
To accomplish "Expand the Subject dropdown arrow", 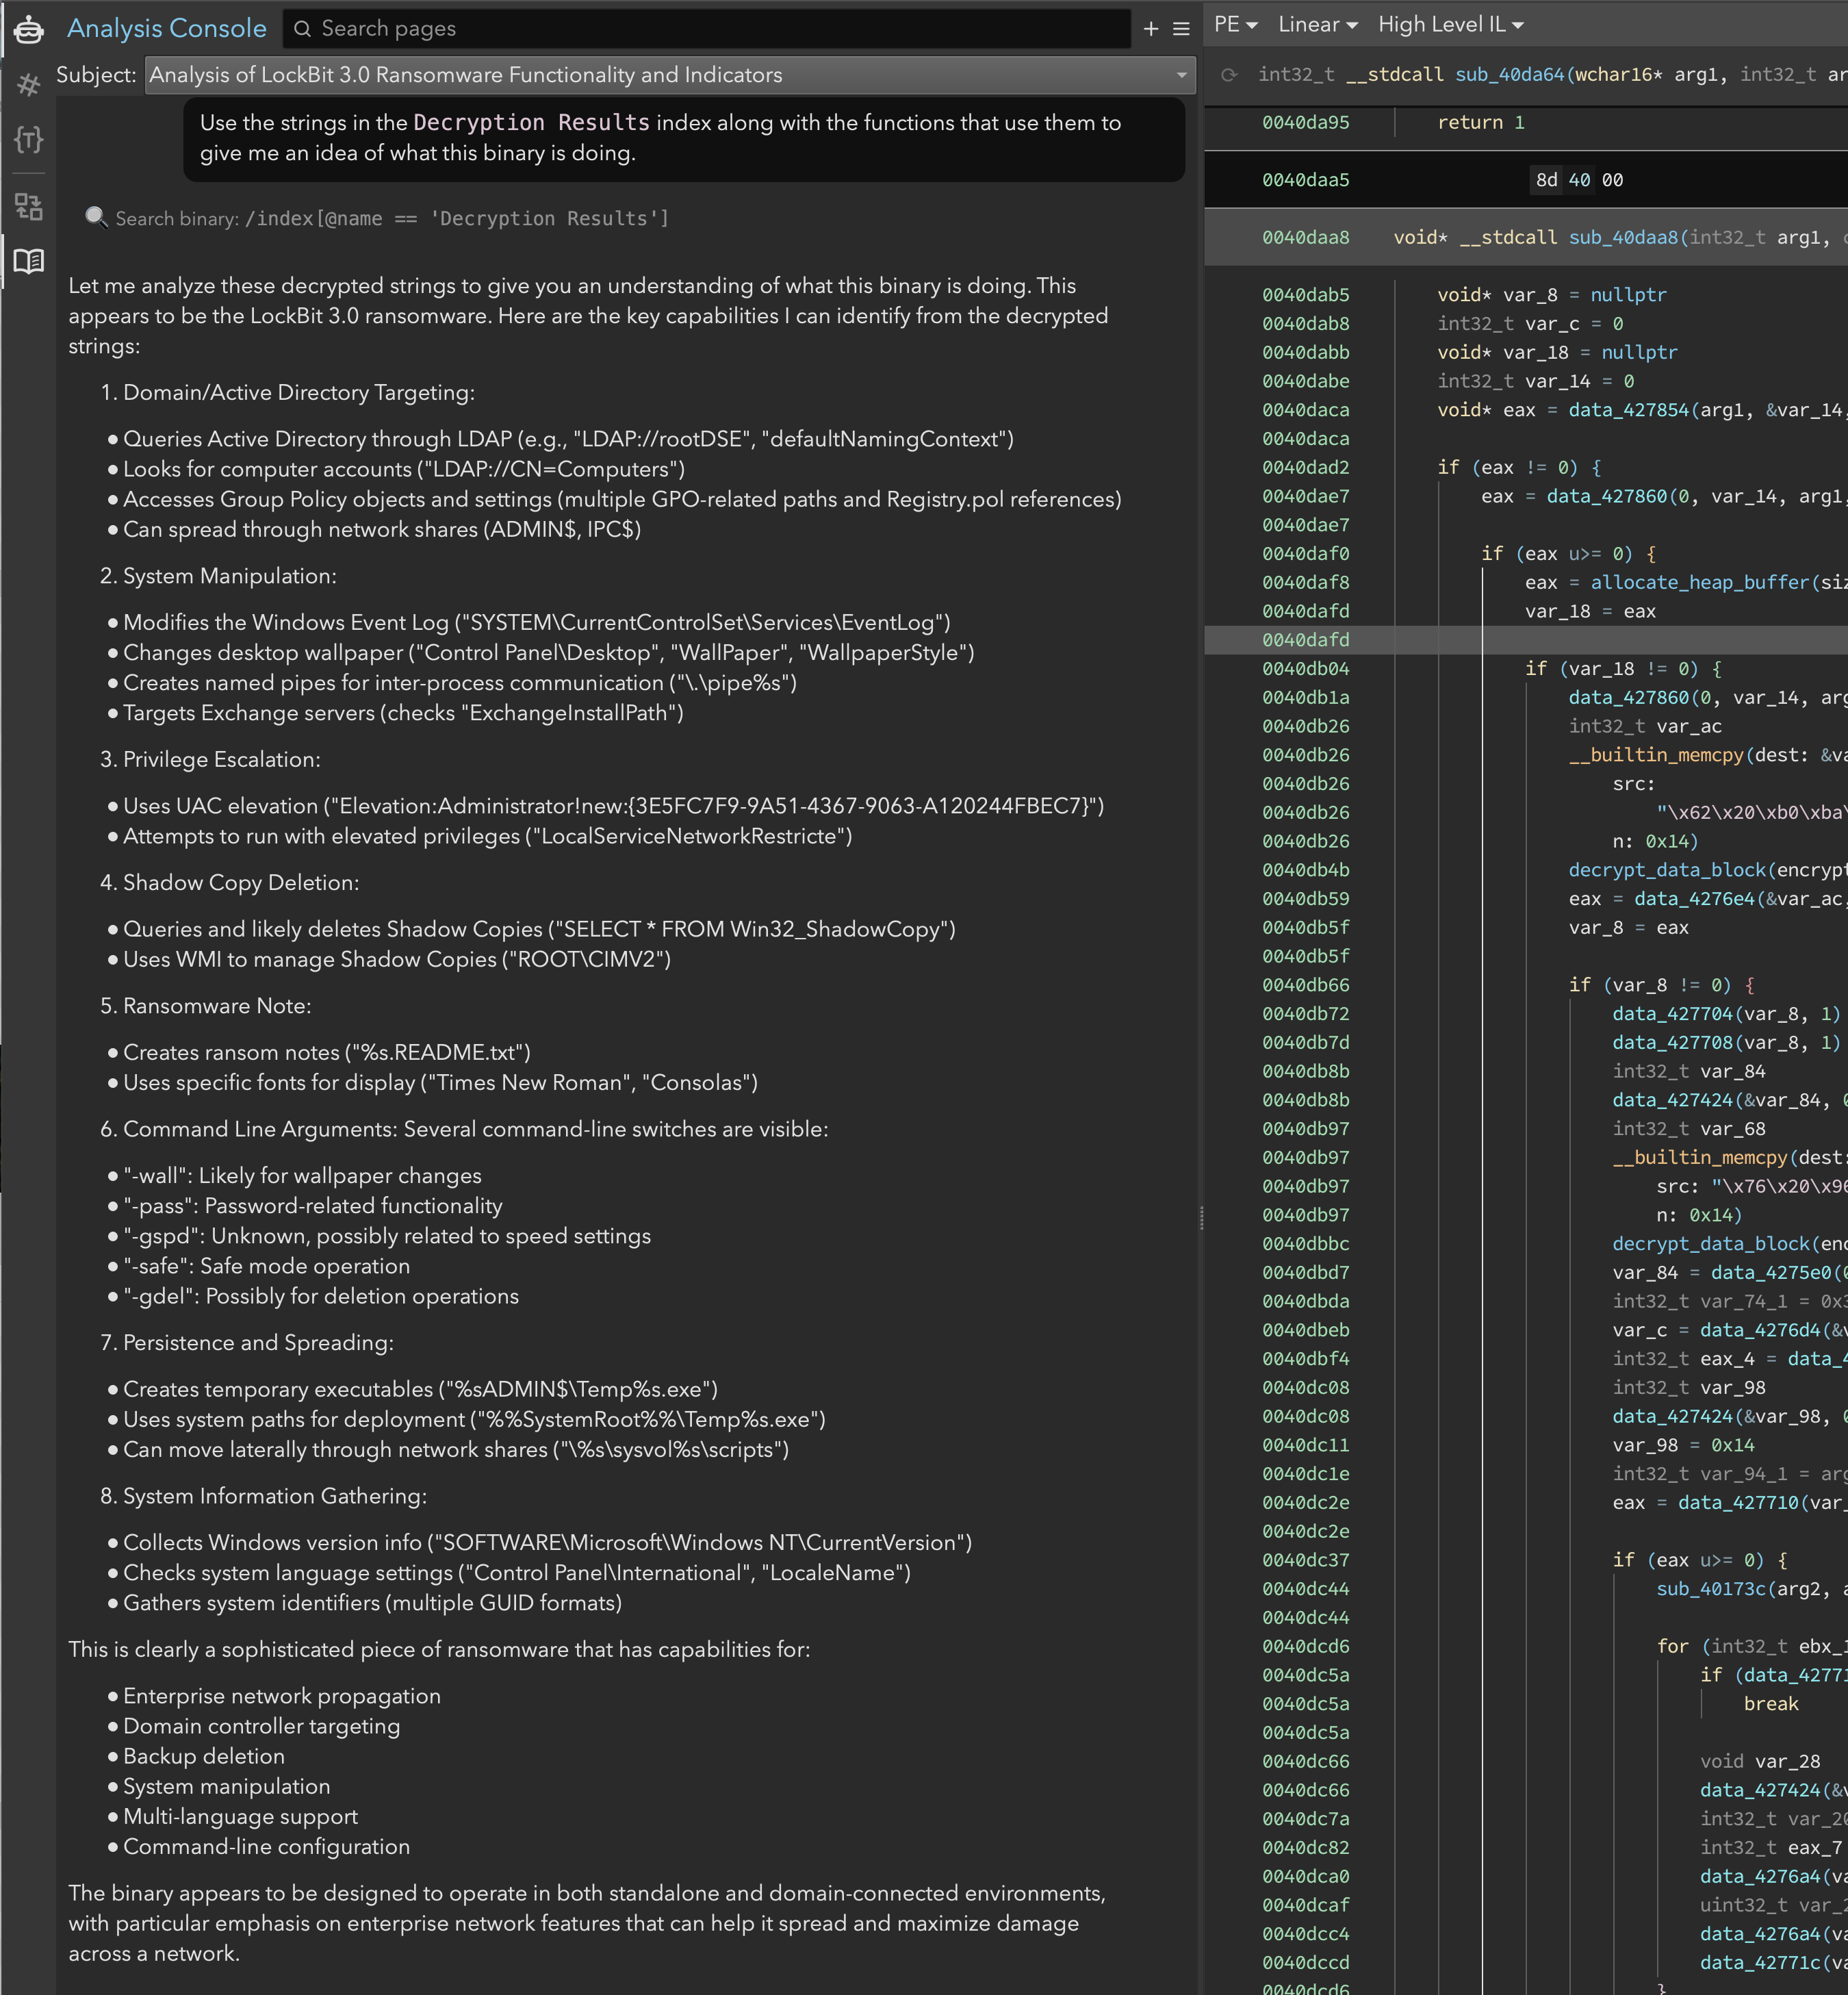I will (x=1181, y=75).
